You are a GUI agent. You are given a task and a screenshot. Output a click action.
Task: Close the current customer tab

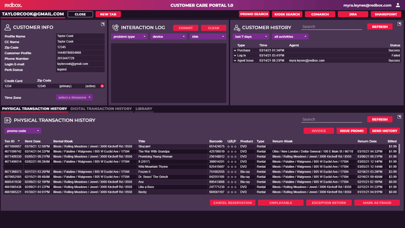click(x=80, y=14)
